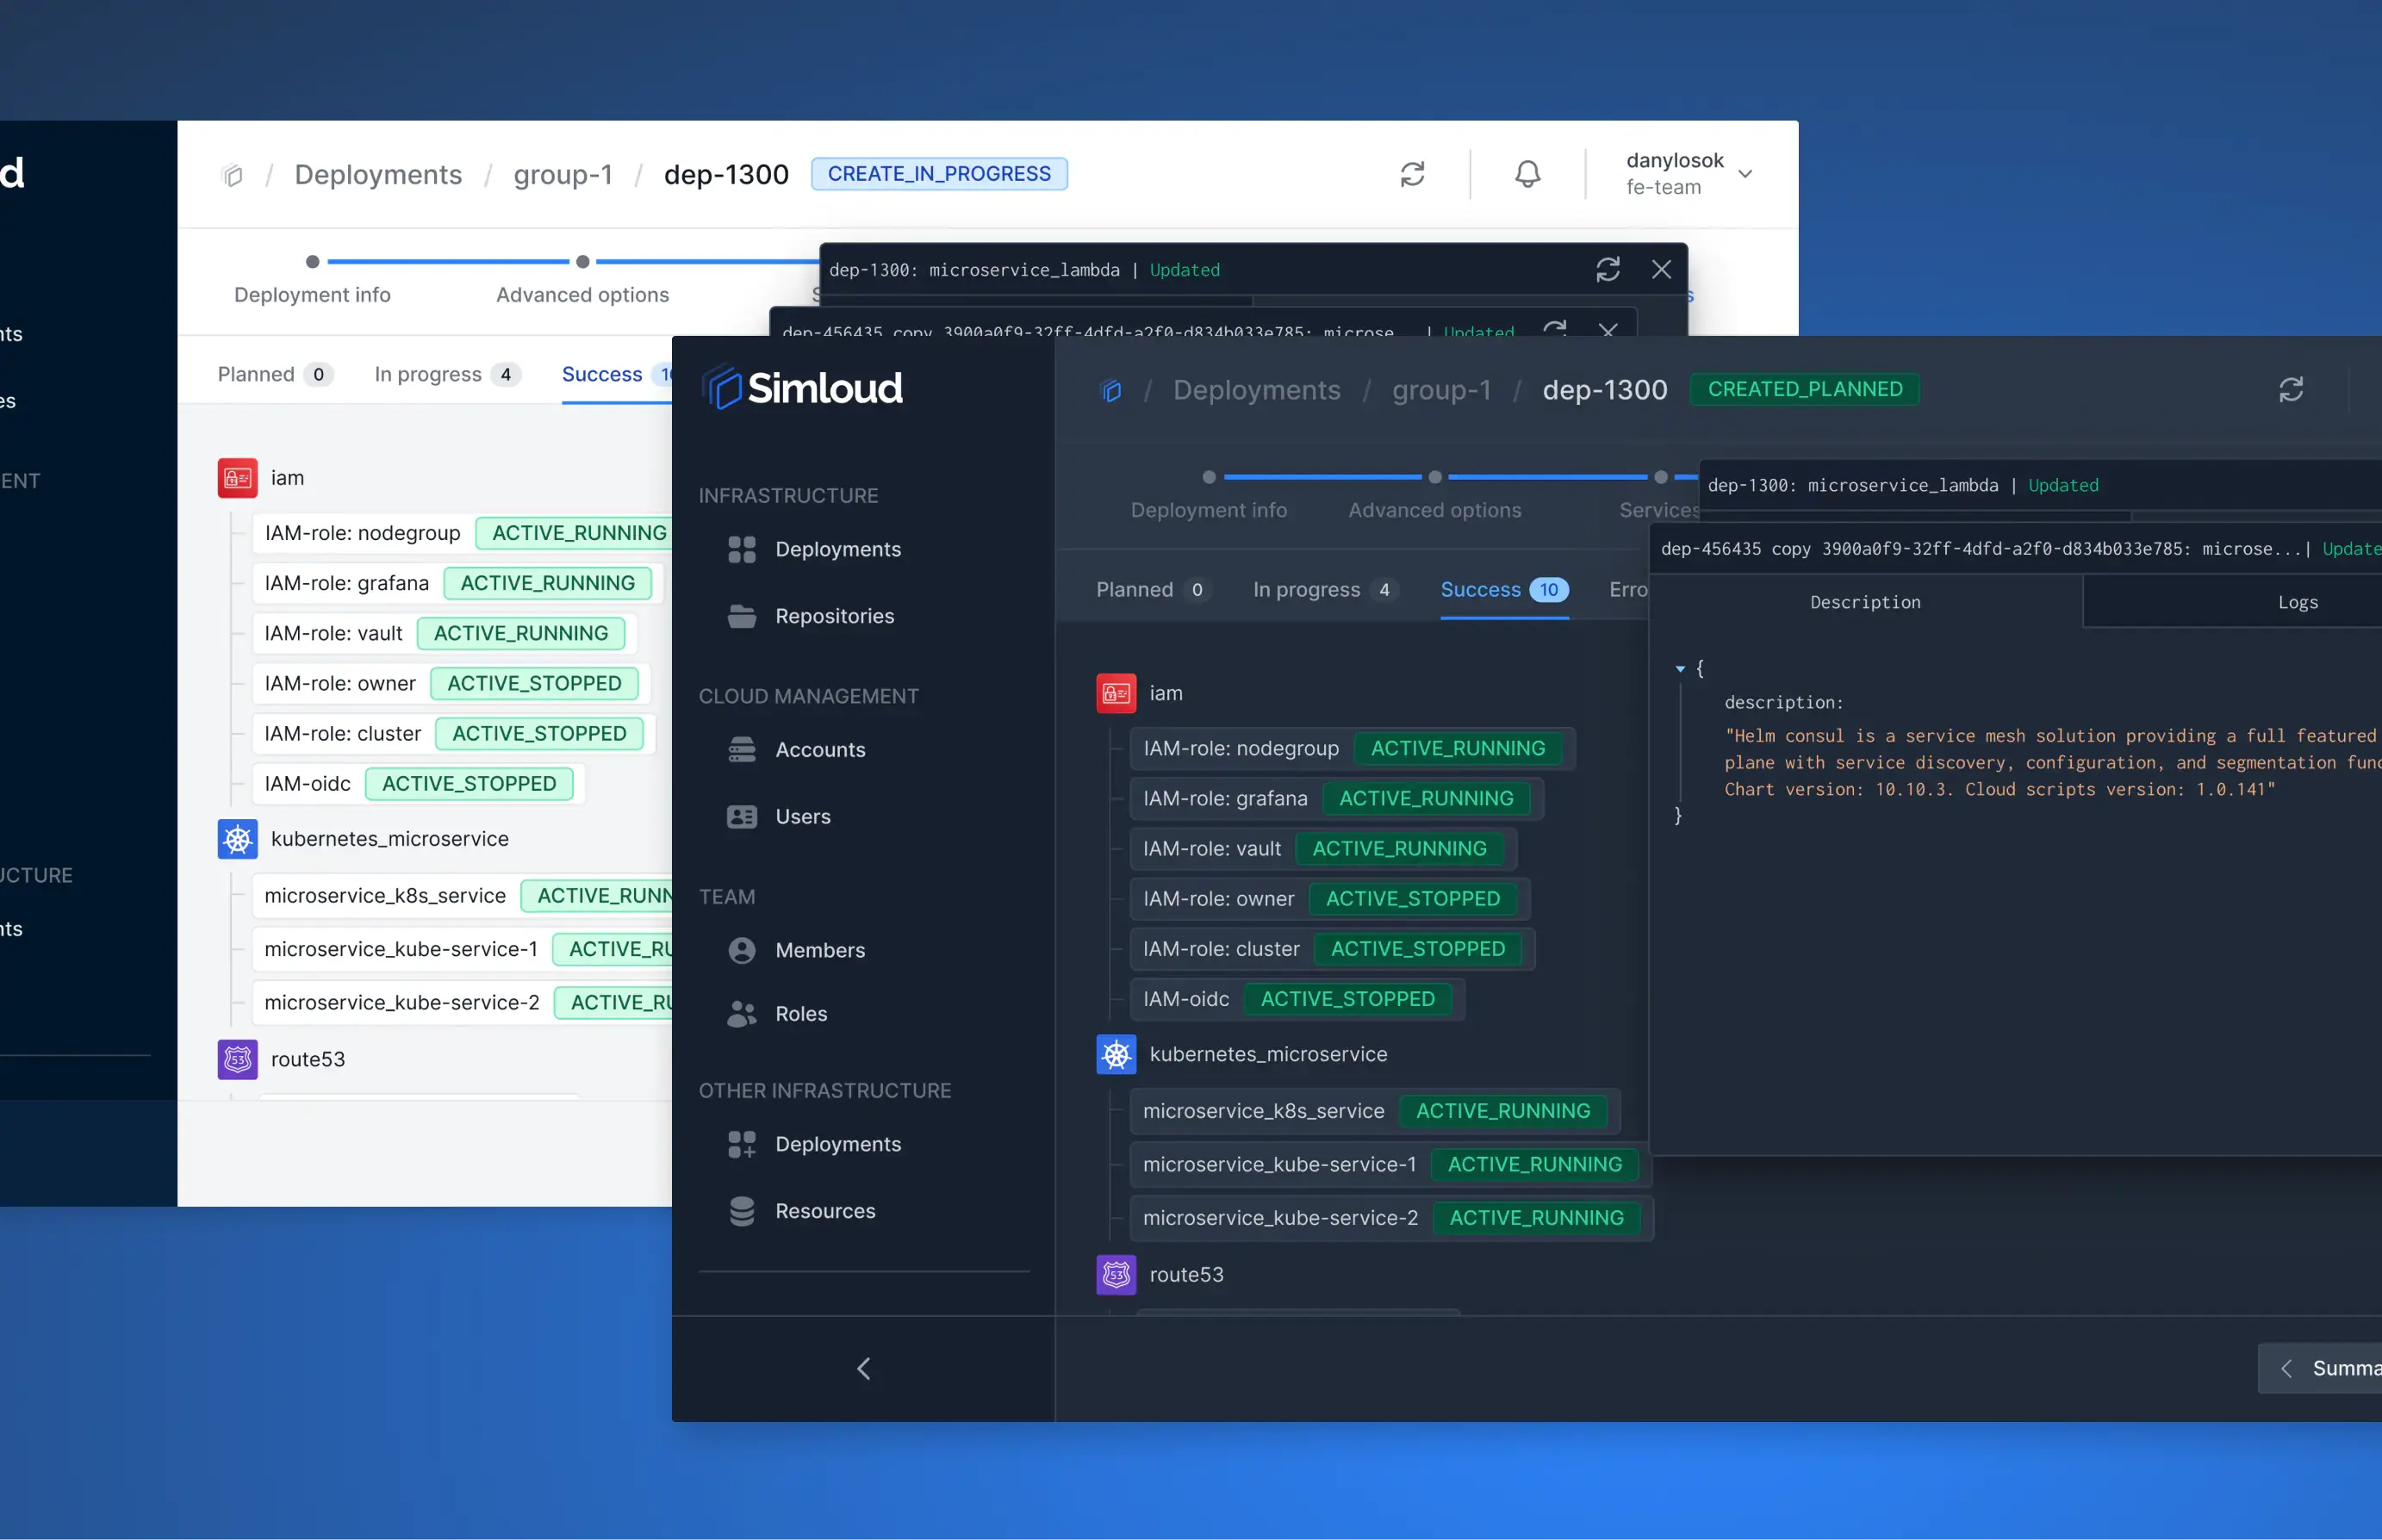Open Members in dark sidebar
This screenshot has width=2382, height=1540.
point(796,951)
